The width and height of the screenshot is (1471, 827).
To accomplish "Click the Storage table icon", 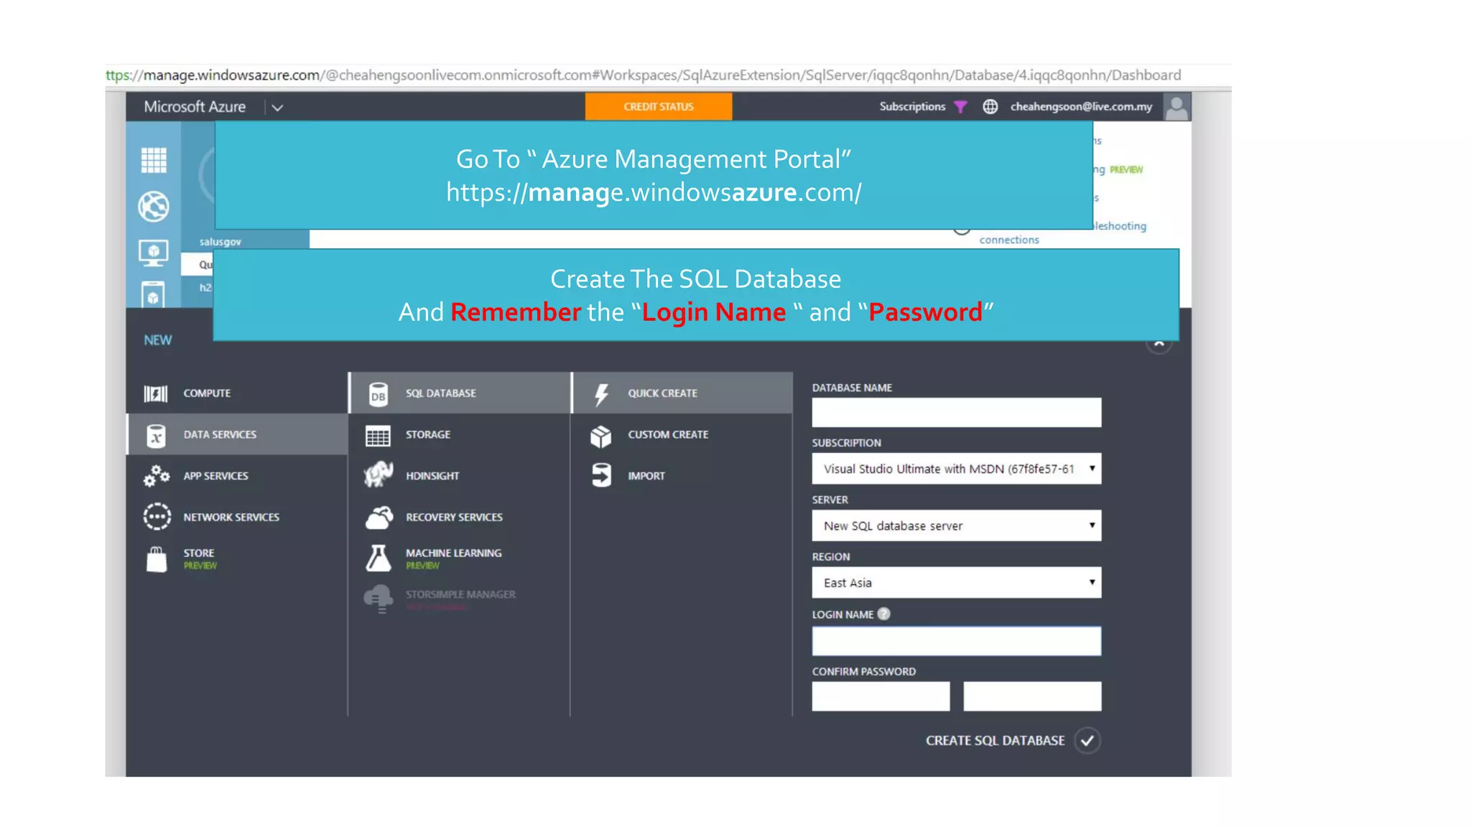I will [378, 436].
